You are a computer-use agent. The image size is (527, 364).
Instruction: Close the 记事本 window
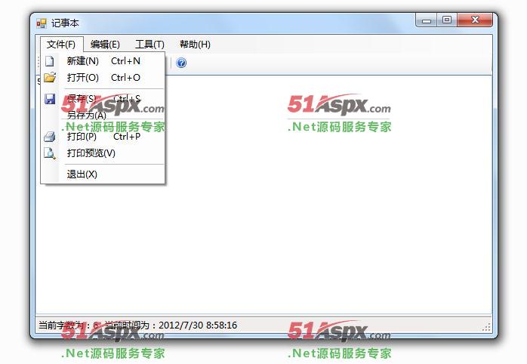475,20
